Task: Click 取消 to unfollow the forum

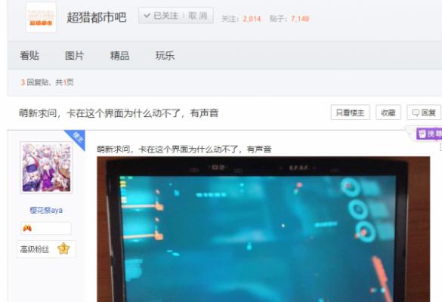Action: [198, 16]
